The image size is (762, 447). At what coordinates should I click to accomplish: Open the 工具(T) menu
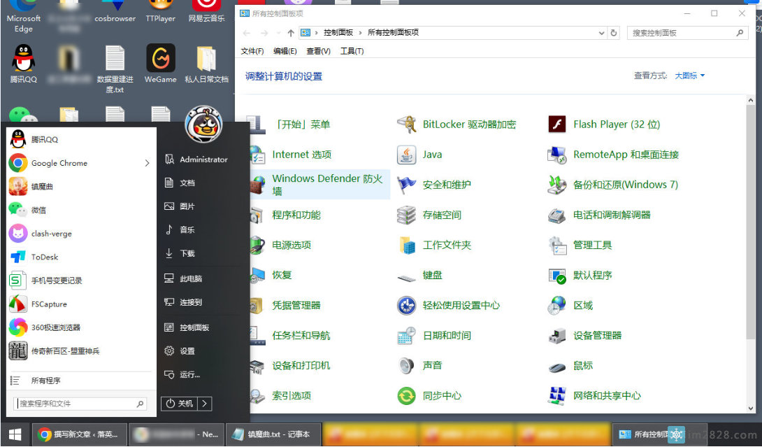point(352,51)
